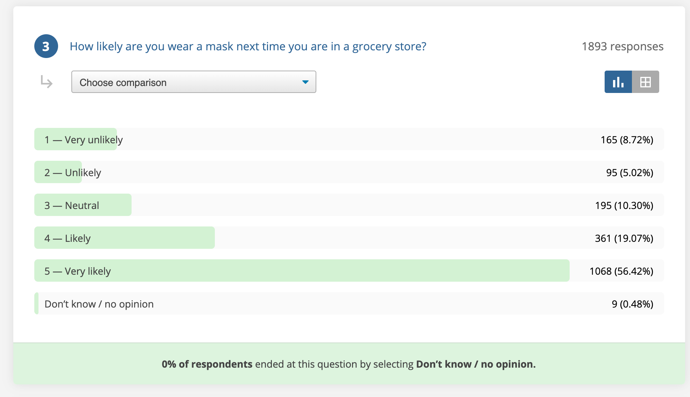This screenshot has width=690, height=397.
Task: Click the 165 (8.72%) value
Action: coord(627,140)
